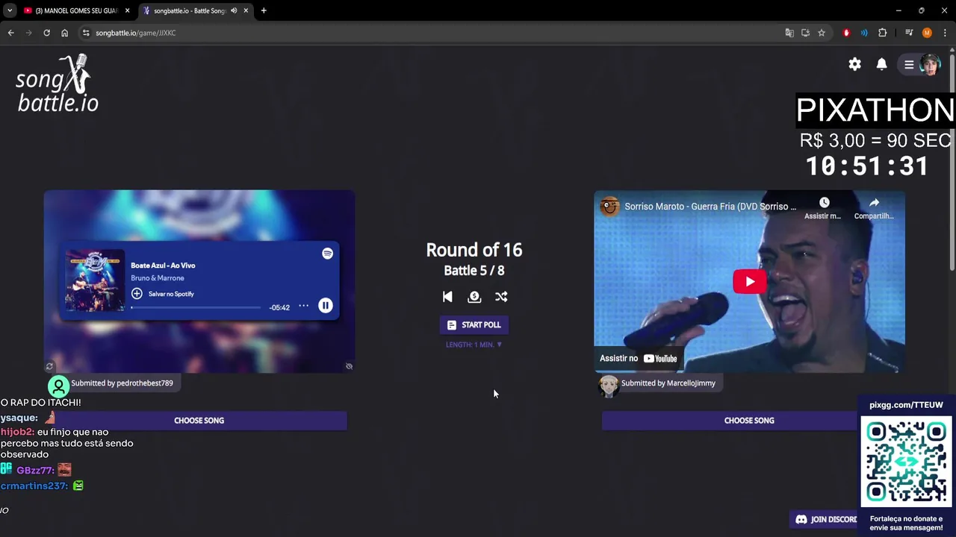
Task: Bookmark this page with the star
Action: (822, 33)
